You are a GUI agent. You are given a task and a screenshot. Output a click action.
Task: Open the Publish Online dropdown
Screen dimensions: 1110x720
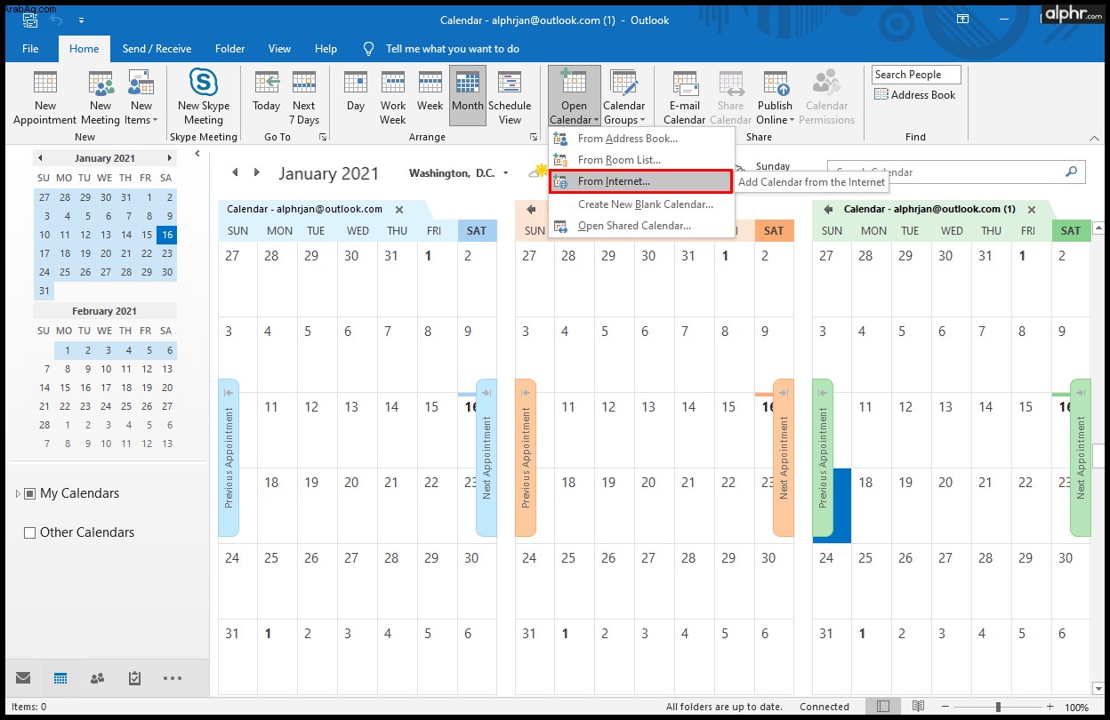[x=775, y=98]
